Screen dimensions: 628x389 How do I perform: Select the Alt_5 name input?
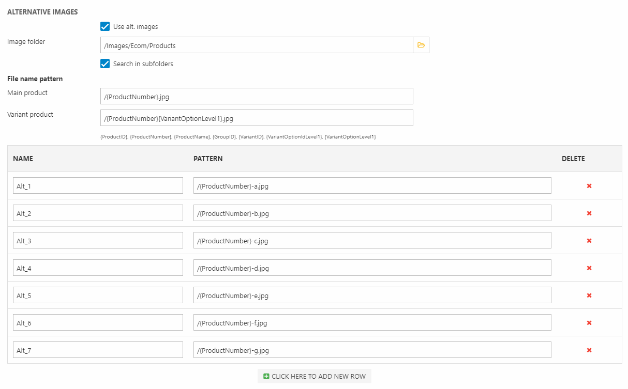[98, 295]
